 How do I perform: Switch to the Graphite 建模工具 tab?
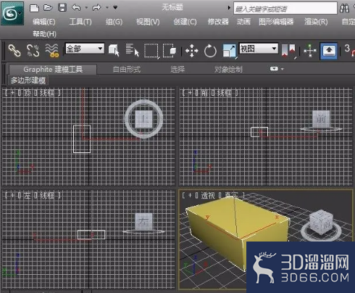click(53, 70)
